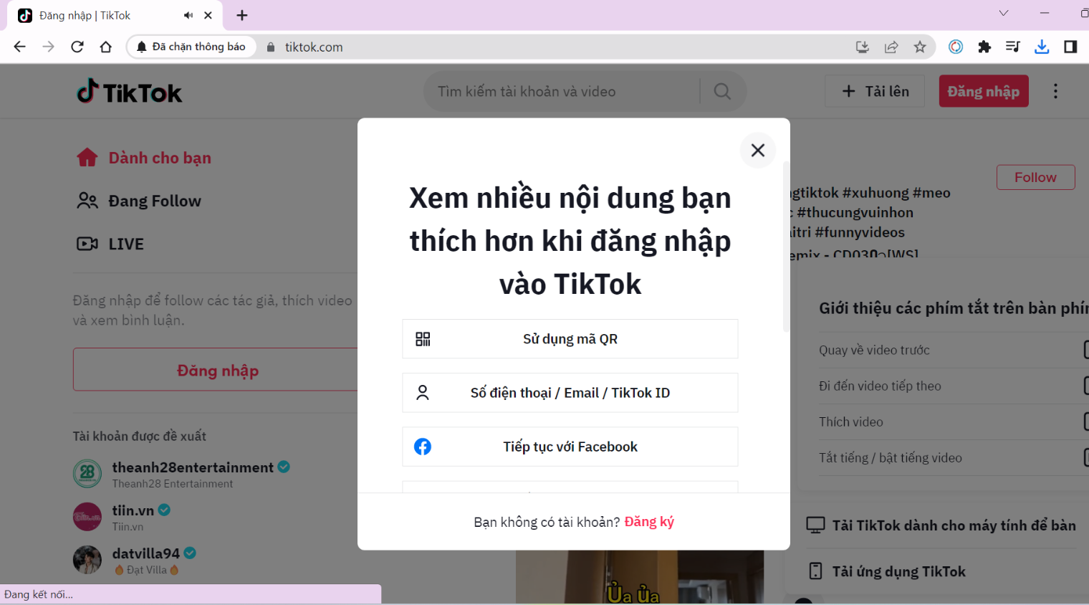Click the tiktok.com address bar
The image size is (1089, 605).
314,47
